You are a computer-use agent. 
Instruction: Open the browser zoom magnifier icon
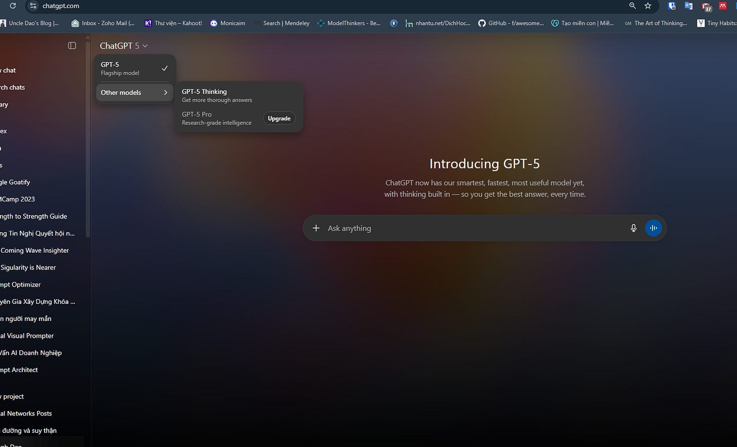point(632,6)
